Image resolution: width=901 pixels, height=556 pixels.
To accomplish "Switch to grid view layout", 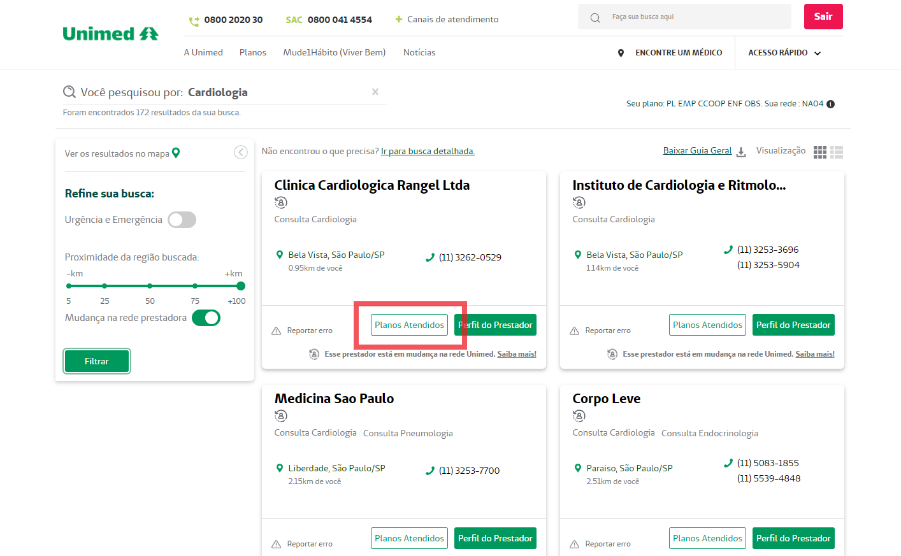I will tap(820, 152).
